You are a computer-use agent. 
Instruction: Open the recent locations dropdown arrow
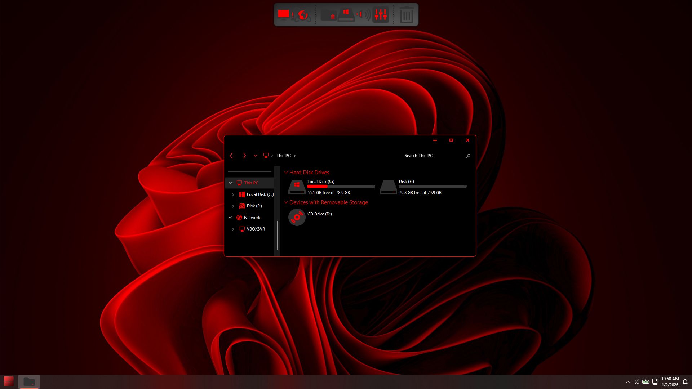point(255,156)
